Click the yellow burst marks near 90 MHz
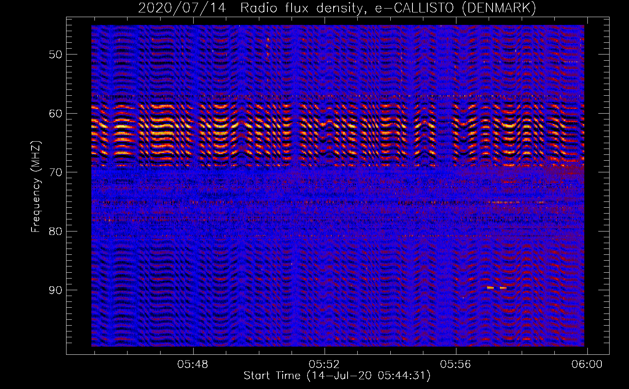Screen dimensions: 629x389 [496, 287]
